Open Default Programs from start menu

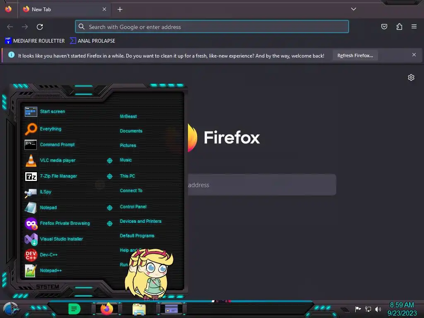pyautogui.click(x=137, y=236)
